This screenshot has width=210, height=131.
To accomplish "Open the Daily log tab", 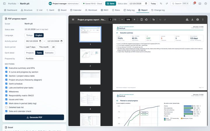I will click(x=129, y=10).
